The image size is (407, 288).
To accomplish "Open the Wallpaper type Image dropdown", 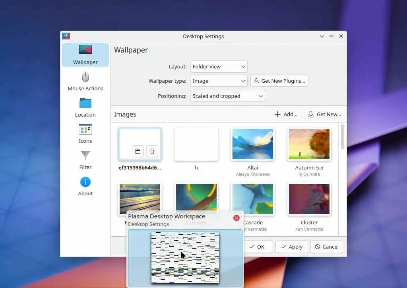I will [x=219, y=81].
